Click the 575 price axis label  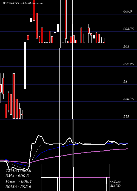pyautogui.click(x=126, y=117)
